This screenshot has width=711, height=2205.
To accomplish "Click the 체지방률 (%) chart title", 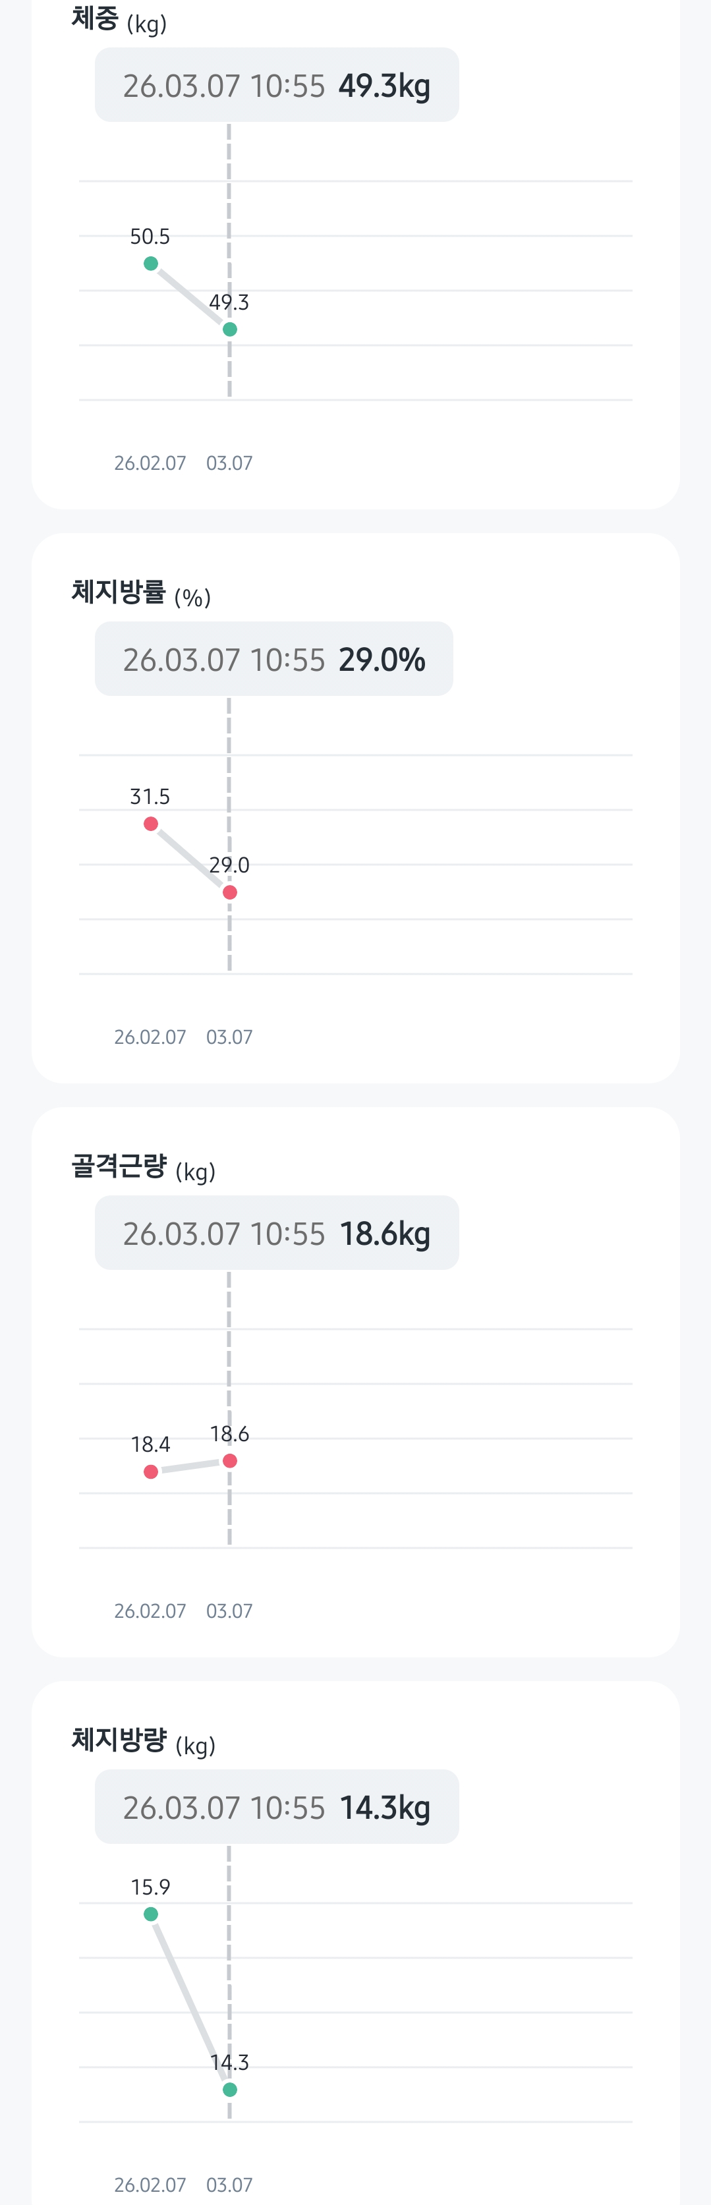I will [x=141, y=593].
